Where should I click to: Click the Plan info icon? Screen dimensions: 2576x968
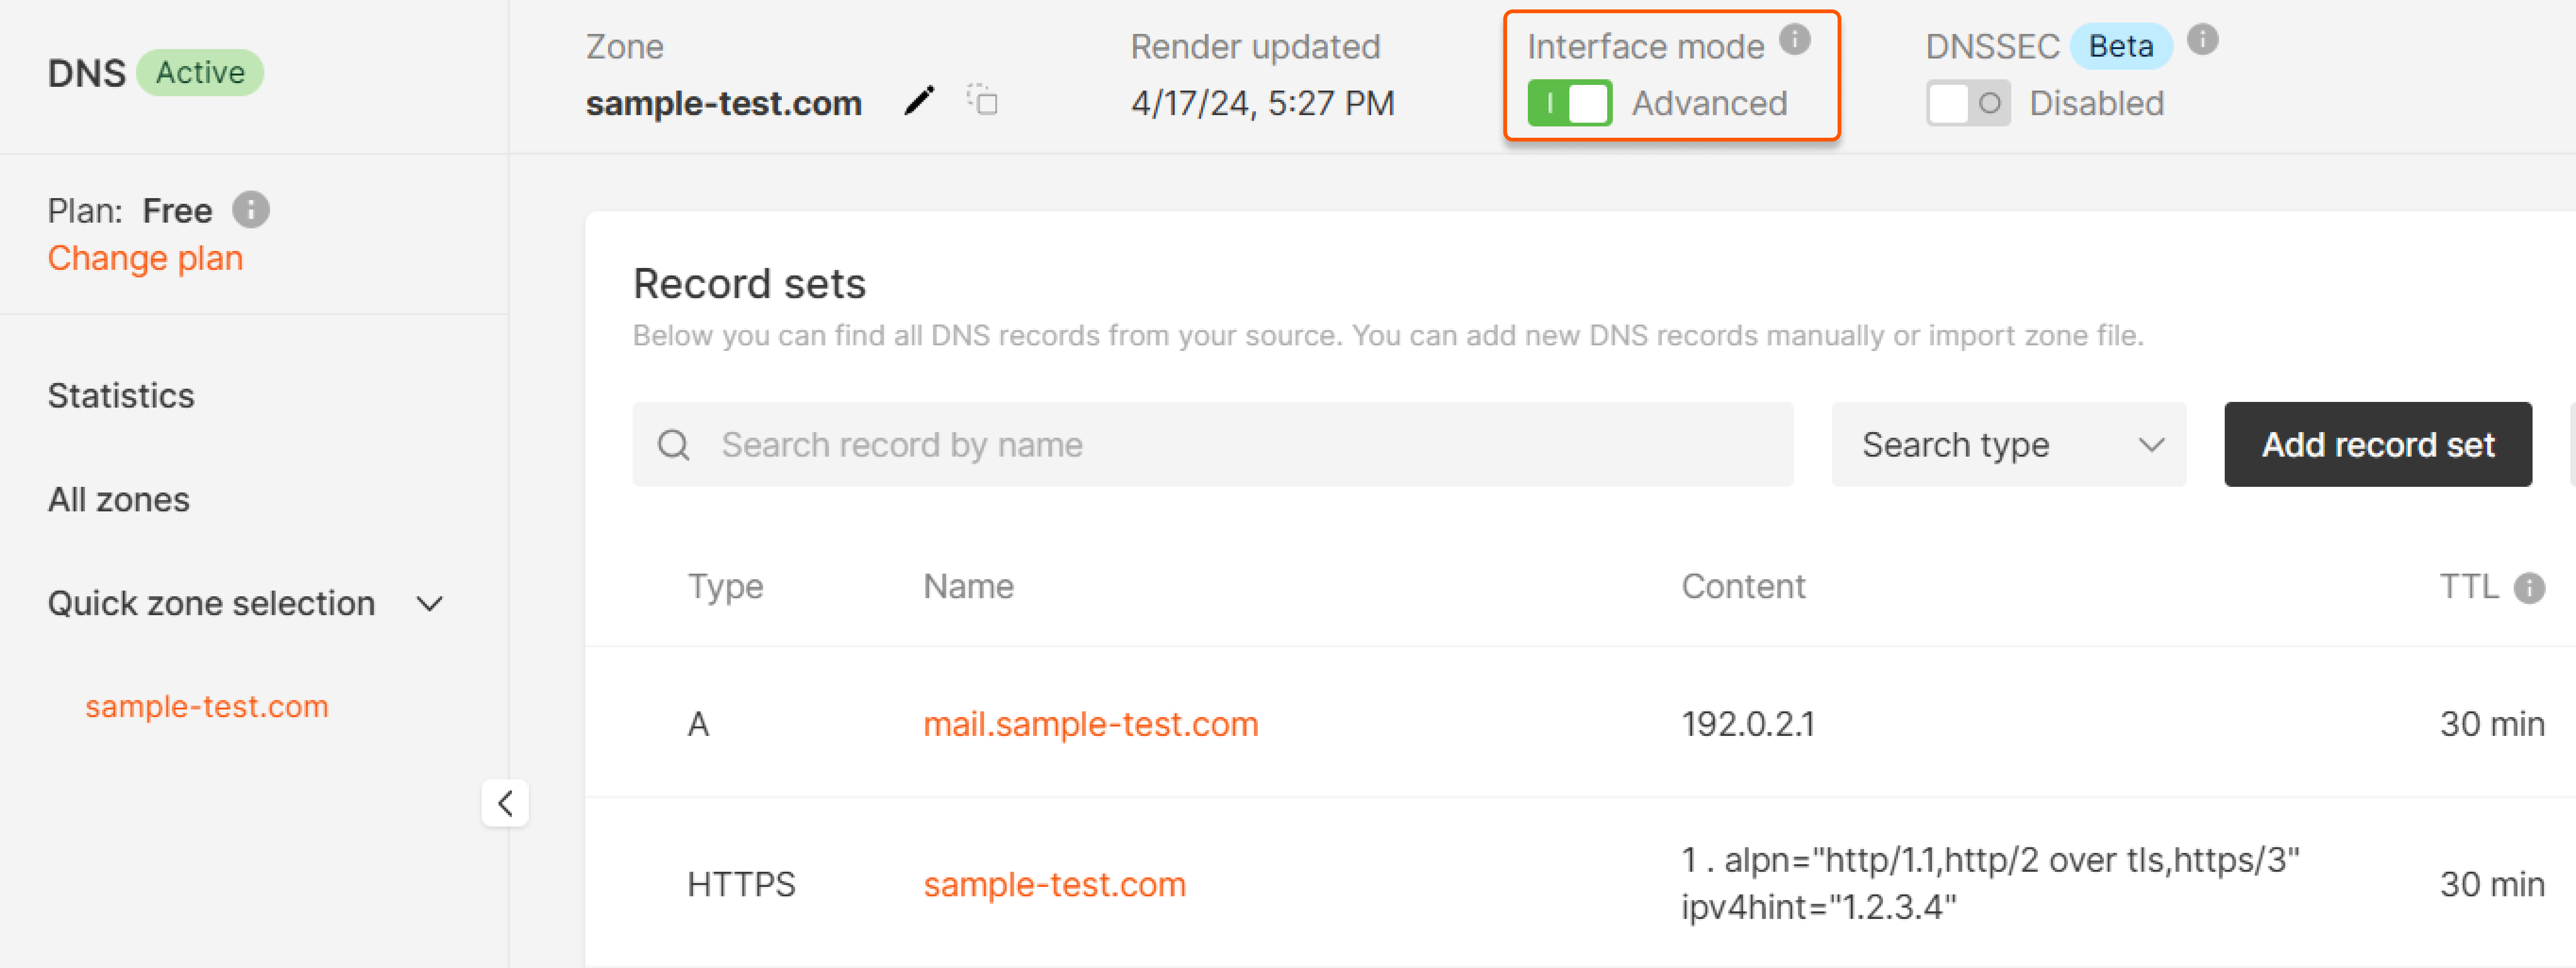click(x=251, y=210)
